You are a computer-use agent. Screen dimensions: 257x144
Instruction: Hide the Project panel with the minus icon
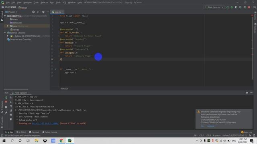[47, 12]
